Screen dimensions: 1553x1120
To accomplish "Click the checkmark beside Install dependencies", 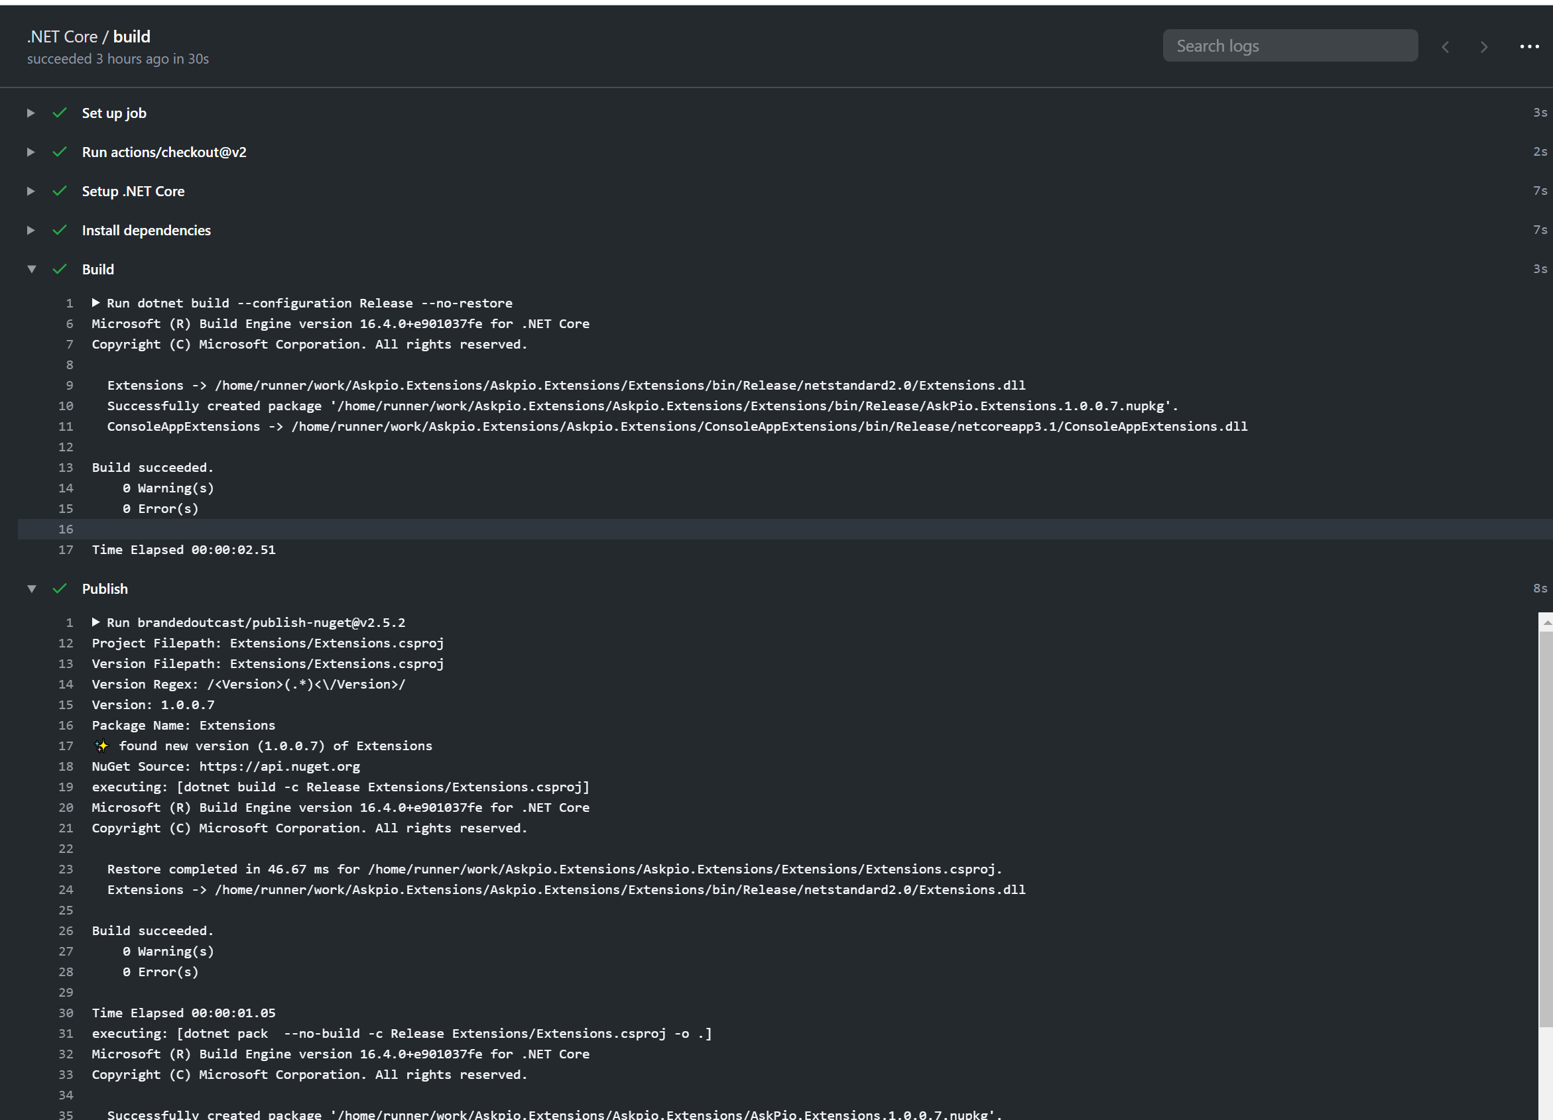I will coord(60,230).
